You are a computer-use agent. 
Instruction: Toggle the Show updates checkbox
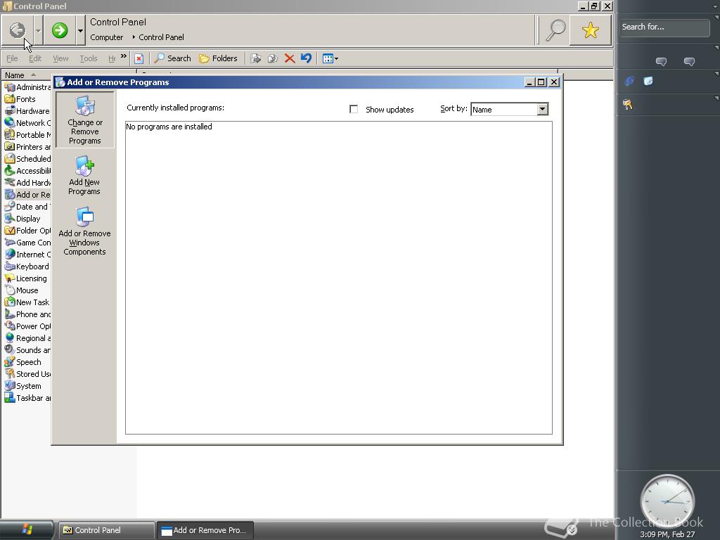[x=354, y=109]
